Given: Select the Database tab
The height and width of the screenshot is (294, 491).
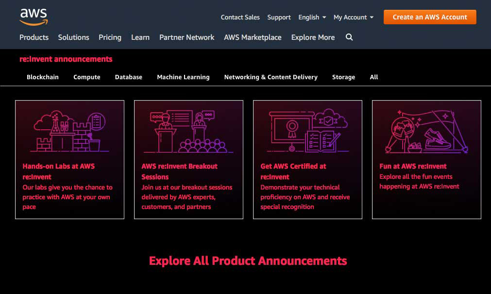Looking at the screenshot, I should 128,77.
